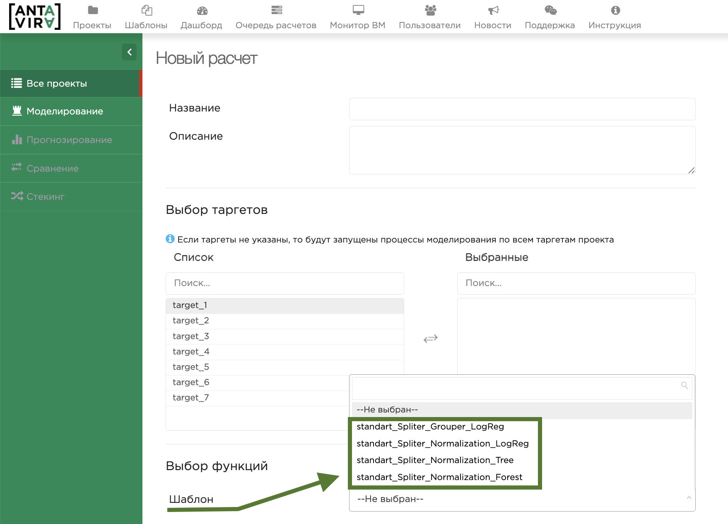This screenshot has width=728, height=524.
Task: Click the ANTAVIRA logo
Action: 35,17
